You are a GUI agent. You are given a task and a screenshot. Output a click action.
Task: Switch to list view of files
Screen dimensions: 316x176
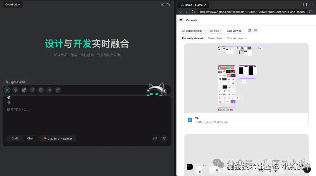click(x=256, y=31)
